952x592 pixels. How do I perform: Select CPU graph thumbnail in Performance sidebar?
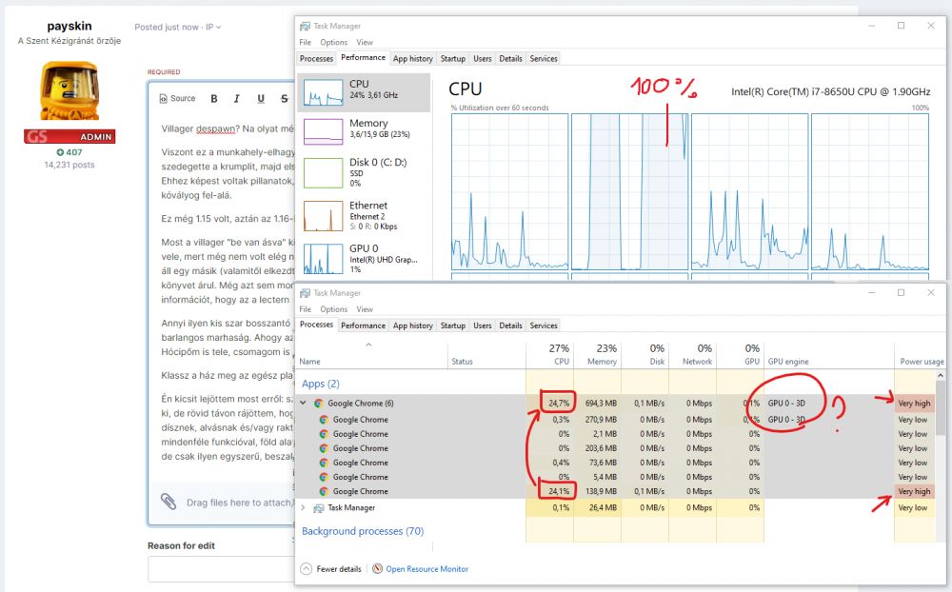point(323,92)
